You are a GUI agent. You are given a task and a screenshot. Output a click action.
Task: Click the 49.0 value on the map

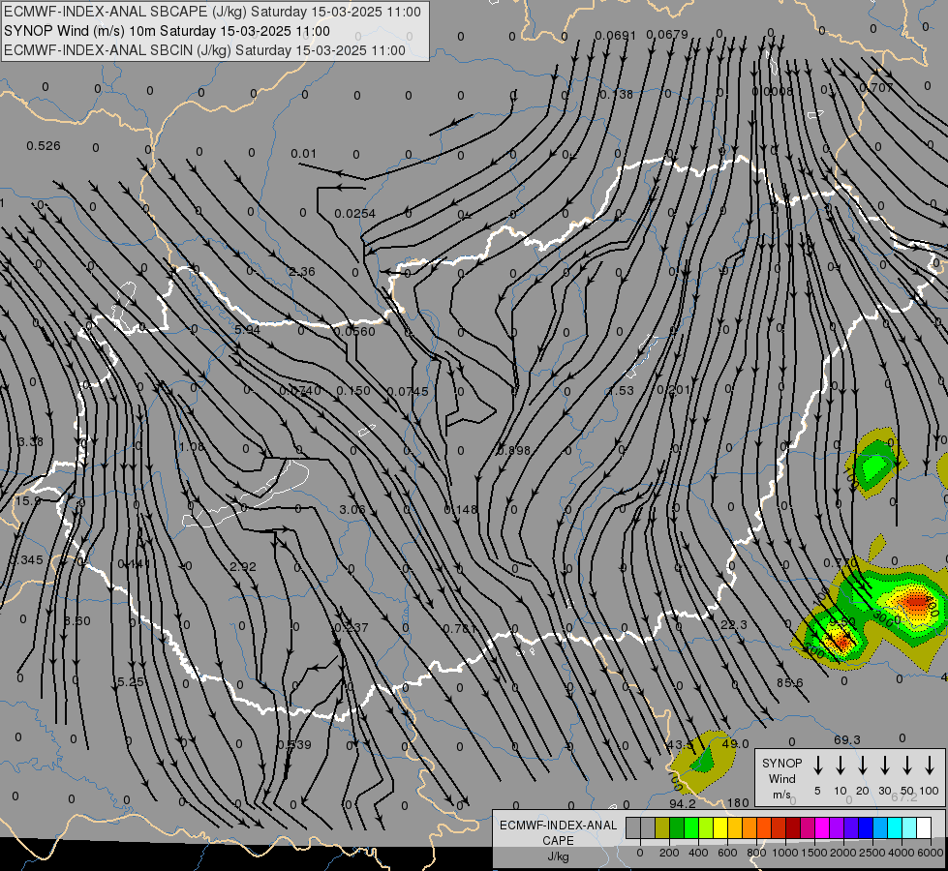735,743
